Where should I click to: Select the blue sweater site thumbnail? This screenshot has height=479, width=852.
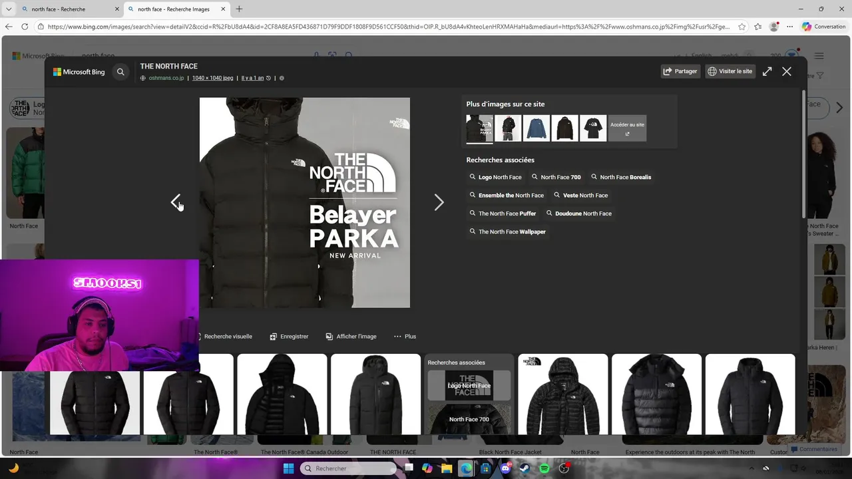tap(536, 128)
